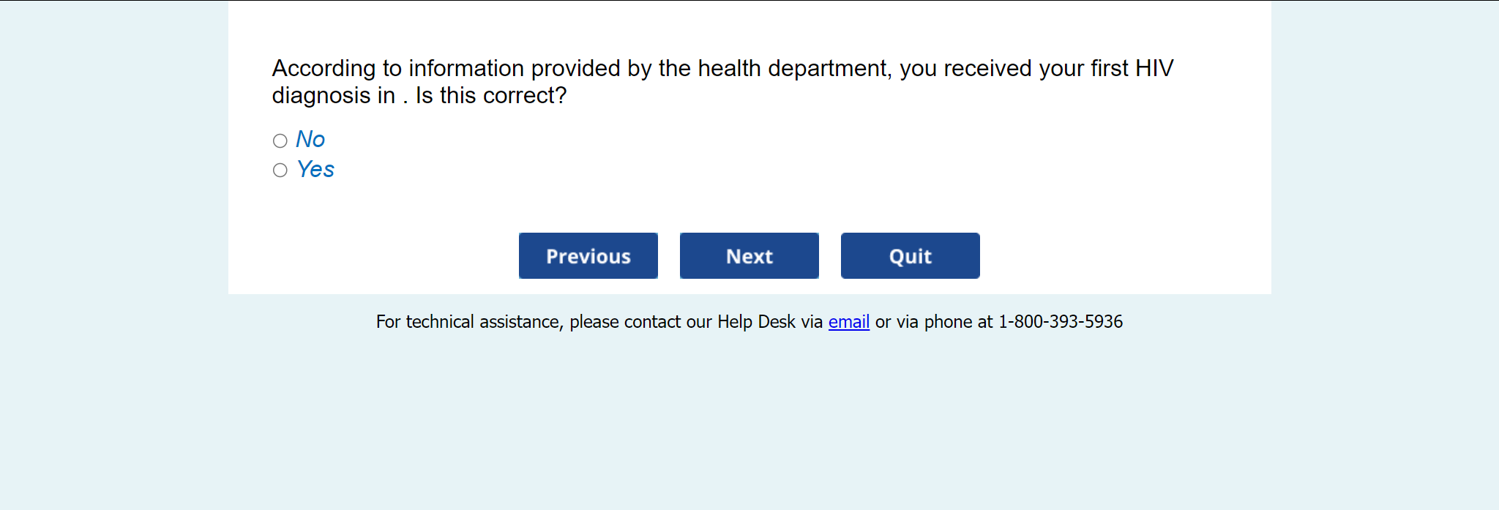Contact technical assistance via email
This screenshot has width=1499, height=510.
(848, 322)
